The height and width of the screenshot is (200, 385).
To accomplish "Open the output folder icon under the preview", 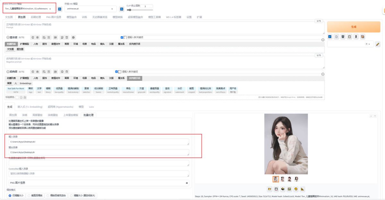I will tap(270, 189).
